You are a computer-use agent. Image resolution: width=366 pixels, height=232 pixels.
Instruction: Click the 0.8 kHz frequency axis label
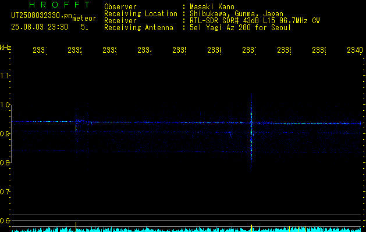point(5,162)
